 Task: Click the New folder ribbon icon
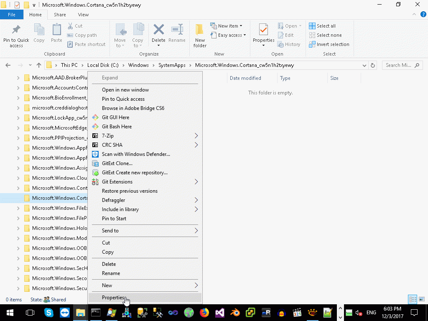point(200,36)
